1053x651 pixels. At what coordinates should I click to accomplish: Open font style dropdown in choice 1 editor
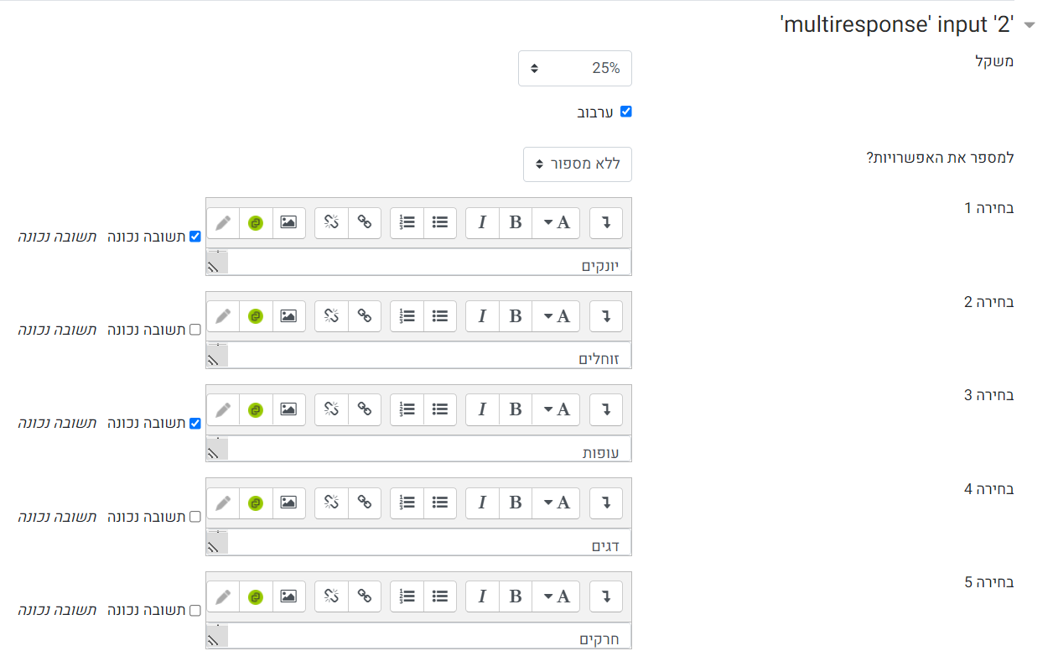click(x=556, y=222)
